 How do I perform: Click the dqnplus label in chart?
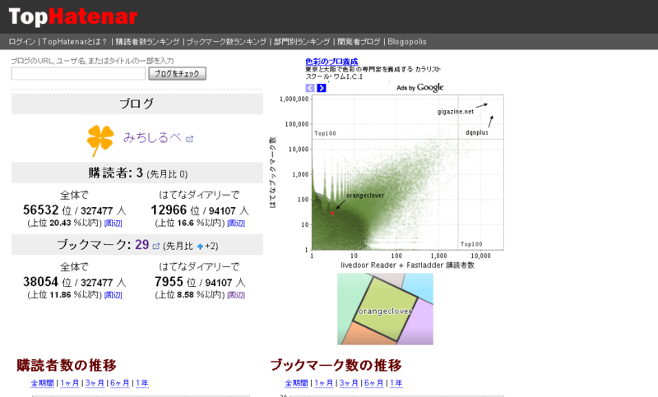click(477, 132)
